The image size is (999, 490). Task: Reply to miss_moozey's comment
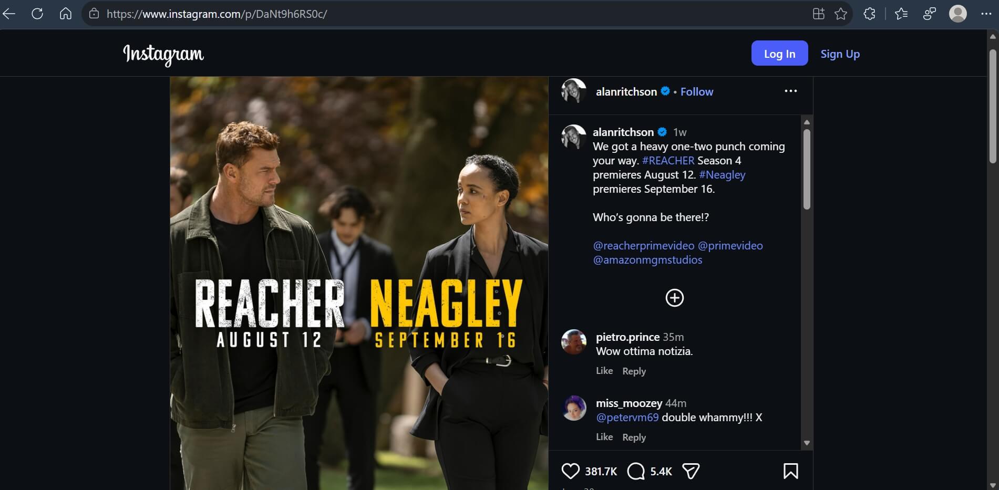pyautogui.click(x=634, y=437)
